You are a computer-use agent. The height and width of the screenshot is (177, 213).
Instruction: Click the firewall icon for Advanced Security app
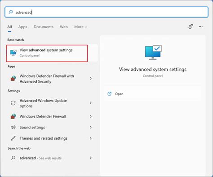click(13, 78)
